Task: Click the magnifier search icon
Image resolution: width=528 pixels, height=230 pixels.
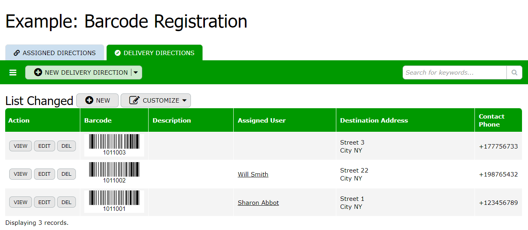Action: 514,73
